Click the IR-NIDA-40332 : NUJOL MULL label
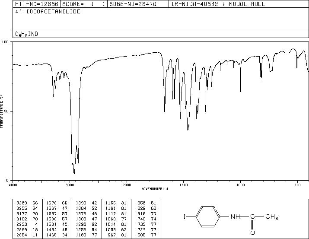This screenshot has height=239, width=309. pyautogui.click(x=218, y=4)
